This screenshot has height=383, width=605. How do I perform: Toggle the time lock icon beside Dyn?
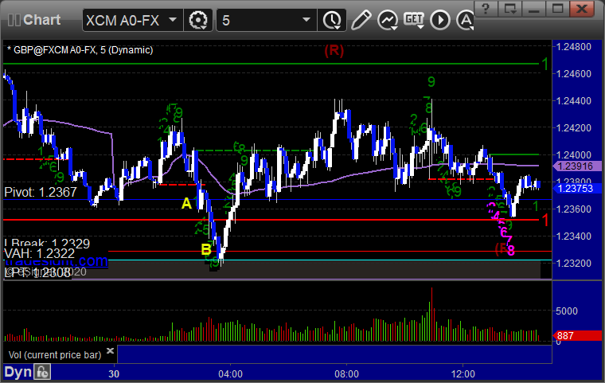[42, 373]
